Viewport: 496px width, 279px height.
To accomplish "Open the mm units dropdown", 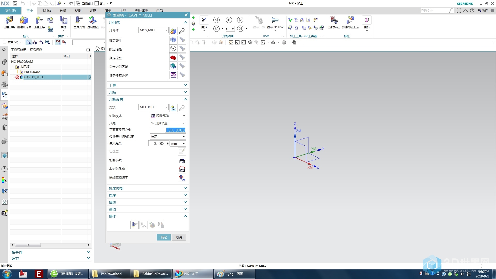I will tap(178, 143).
